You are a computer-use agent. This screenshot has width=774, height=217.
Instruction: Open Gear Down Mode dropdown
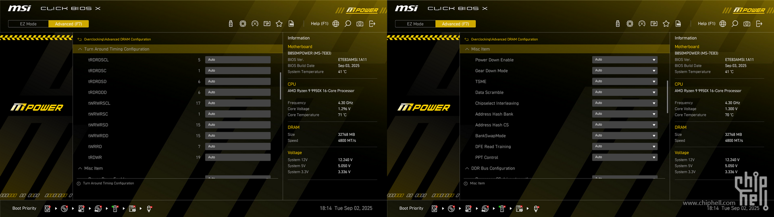[x=625, y=70]
